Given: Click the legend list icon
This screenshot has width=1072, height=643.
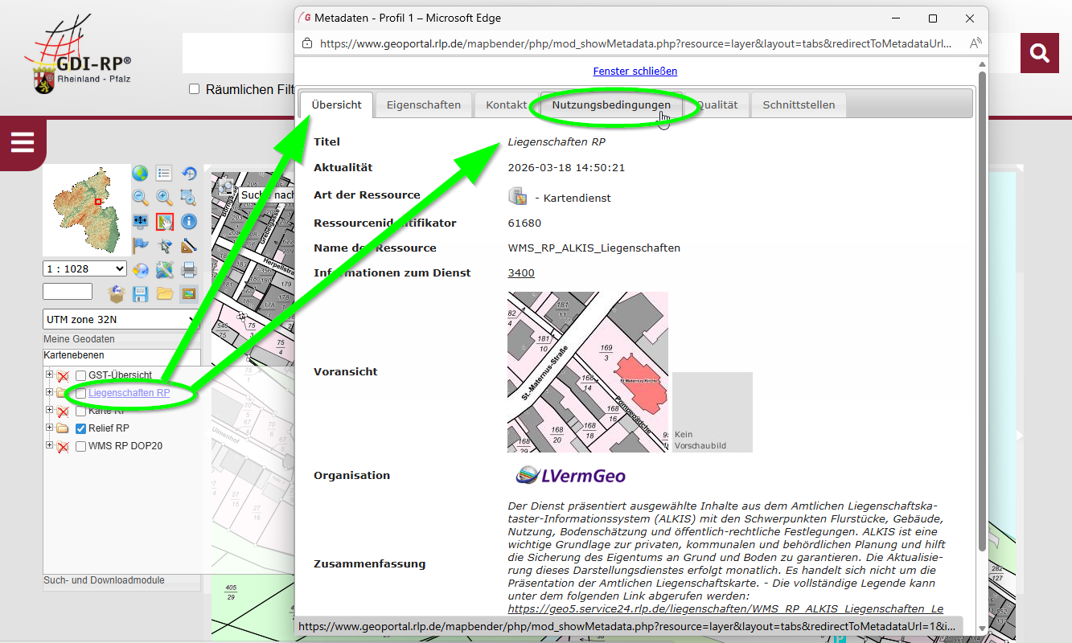Looking at the screenshot, I should pyautogui.click(x=164, y=174).
